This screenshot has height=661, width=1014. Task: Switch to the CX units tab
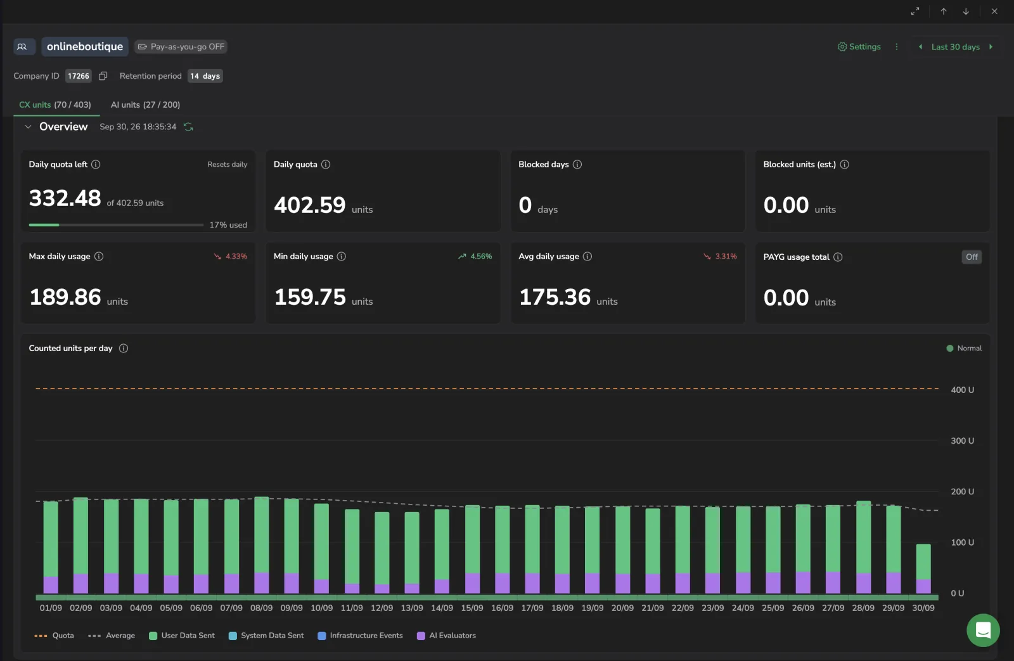[55, 105]
